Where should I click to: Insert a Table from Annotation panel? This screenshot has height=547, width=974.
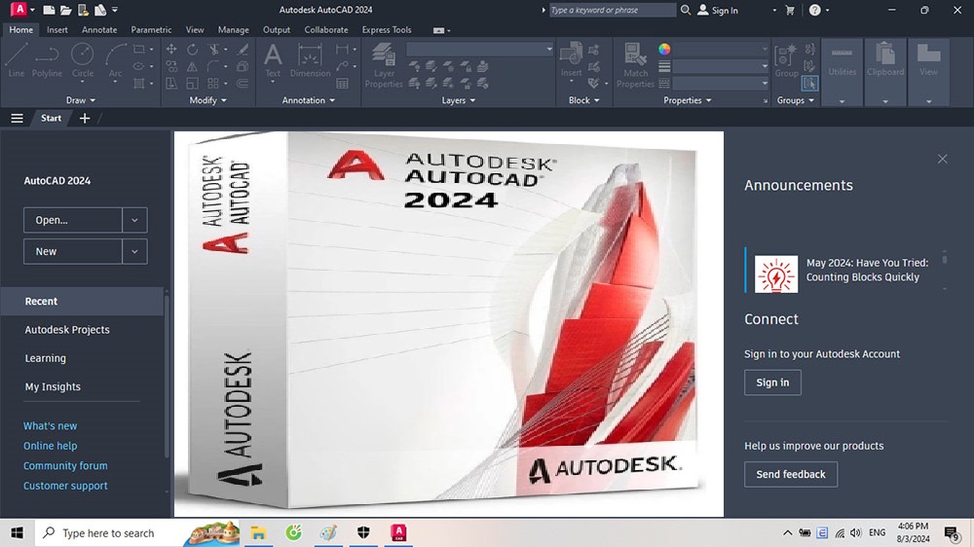tap(342, 83)
